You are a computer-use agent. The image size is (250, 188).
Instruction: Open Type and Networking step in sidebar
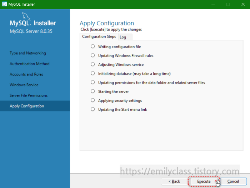point(28,53)
